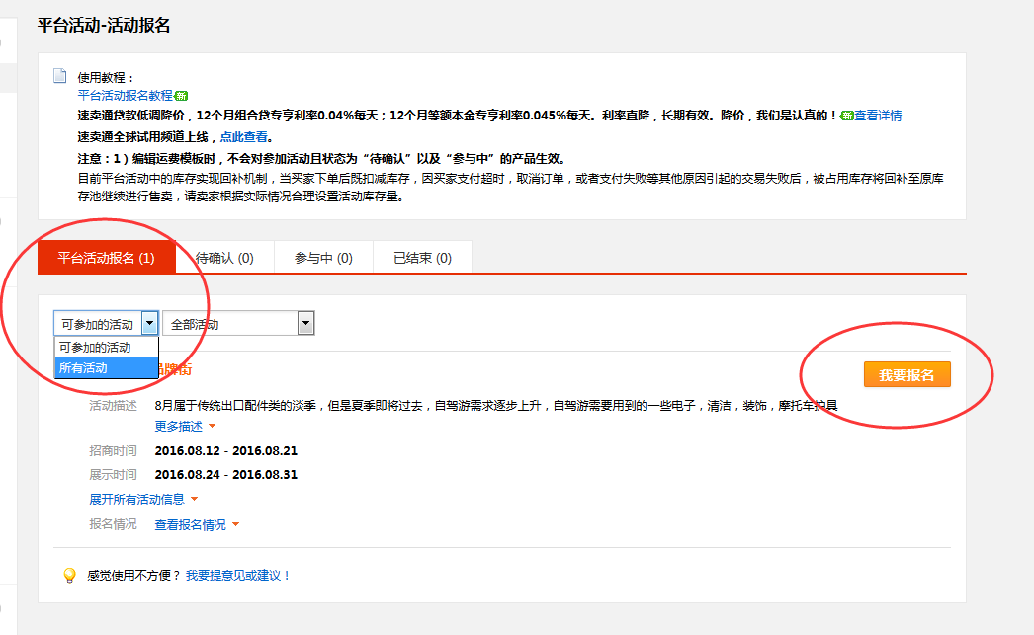
Task: Click the orange 我要报名 button
Action: coord(906,375)
